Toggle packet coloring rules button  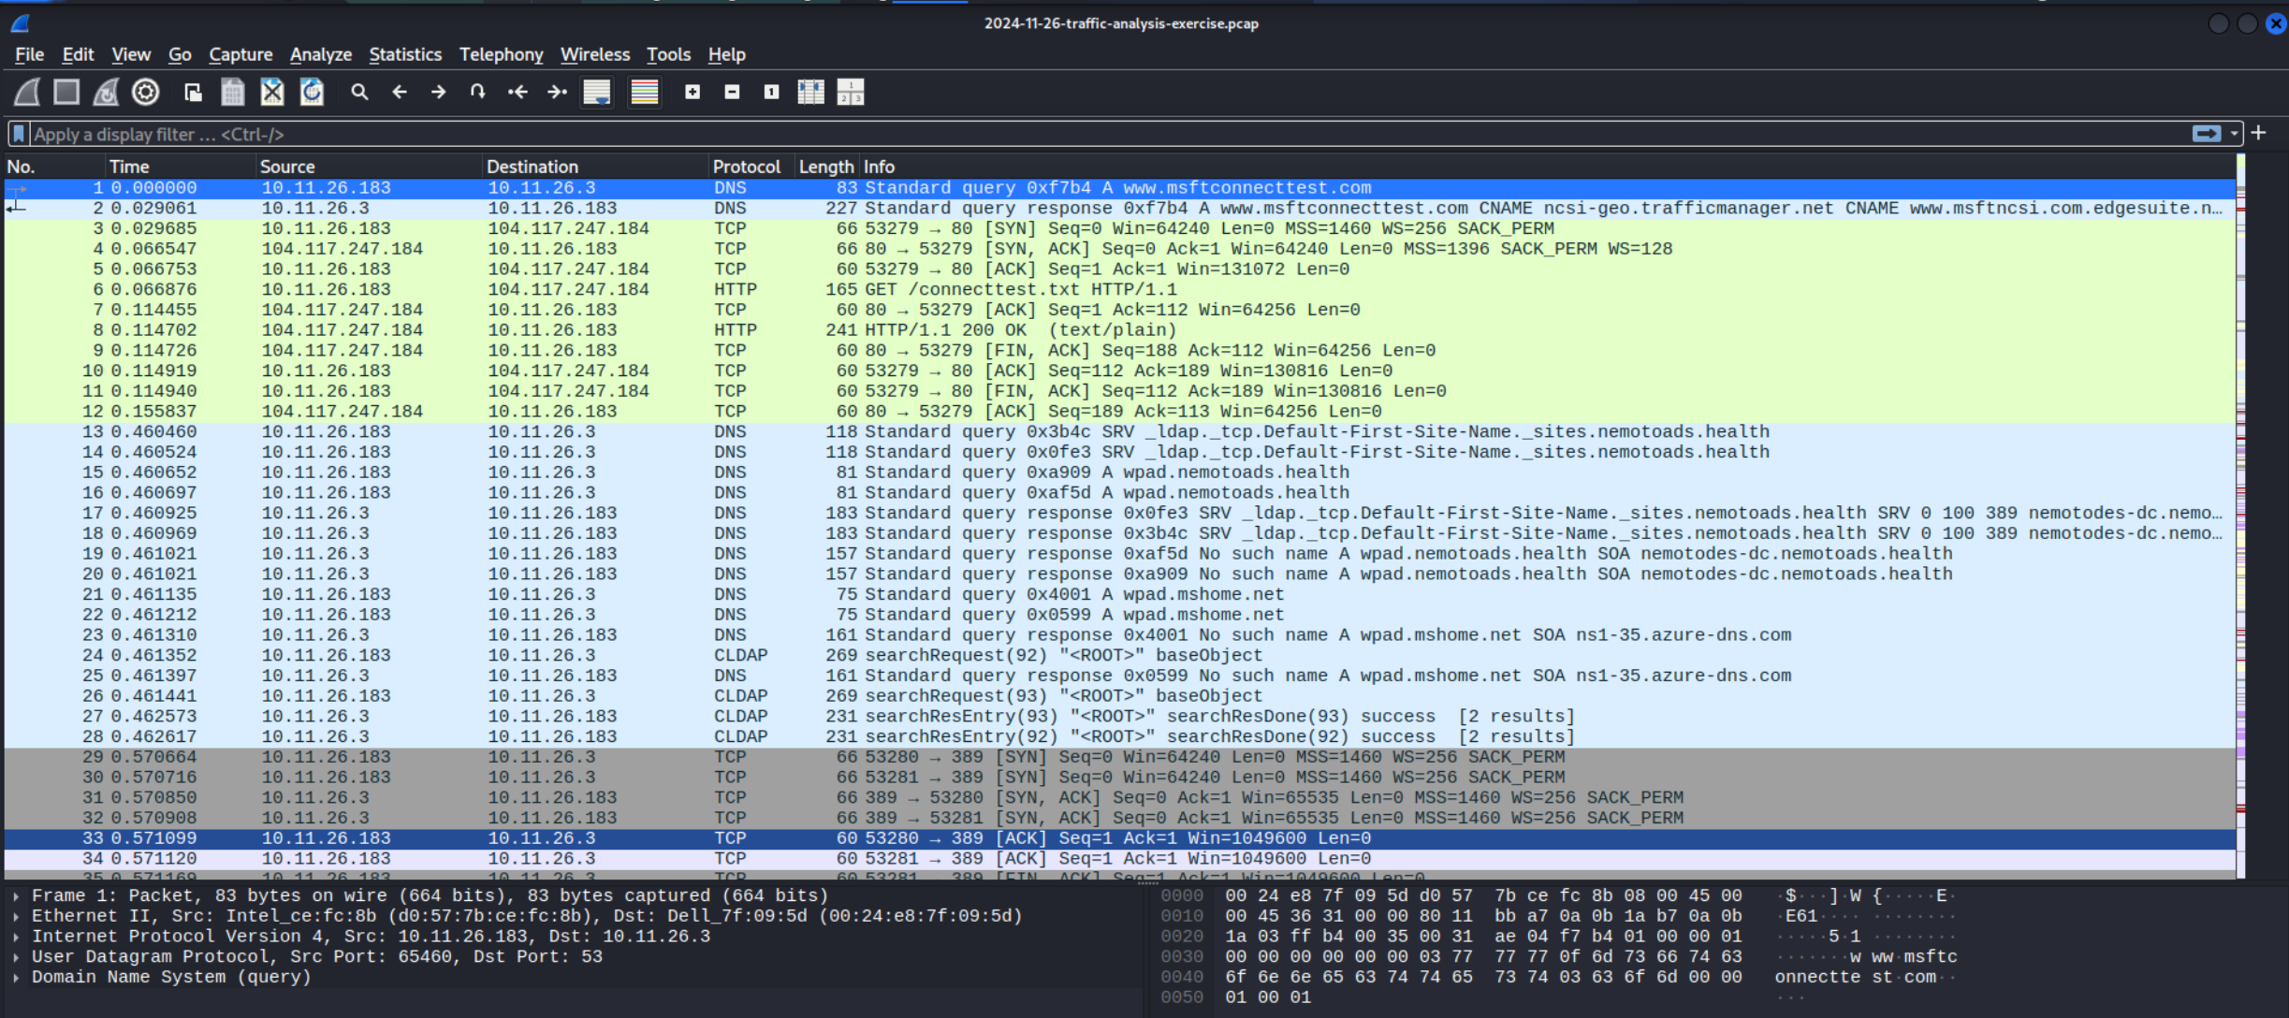[645, 92]
